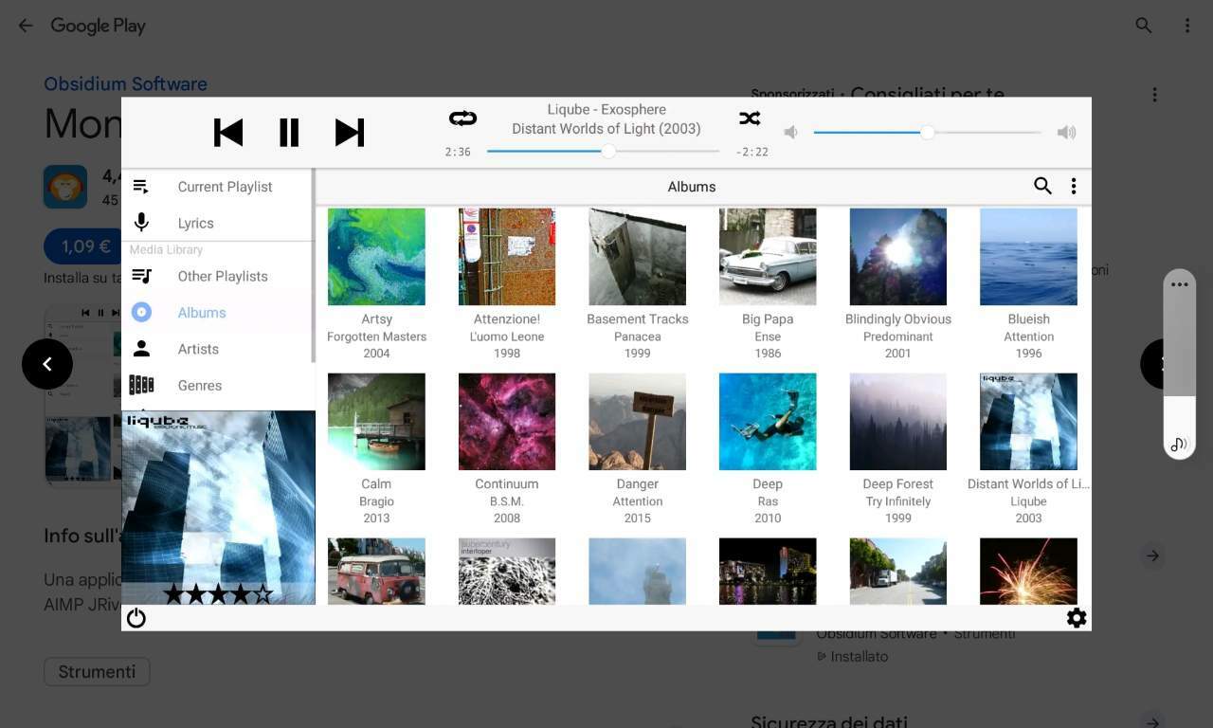The image size is (1213, 728).
Task: Open the Big Papa album cover
Action: tap(768, 257)
